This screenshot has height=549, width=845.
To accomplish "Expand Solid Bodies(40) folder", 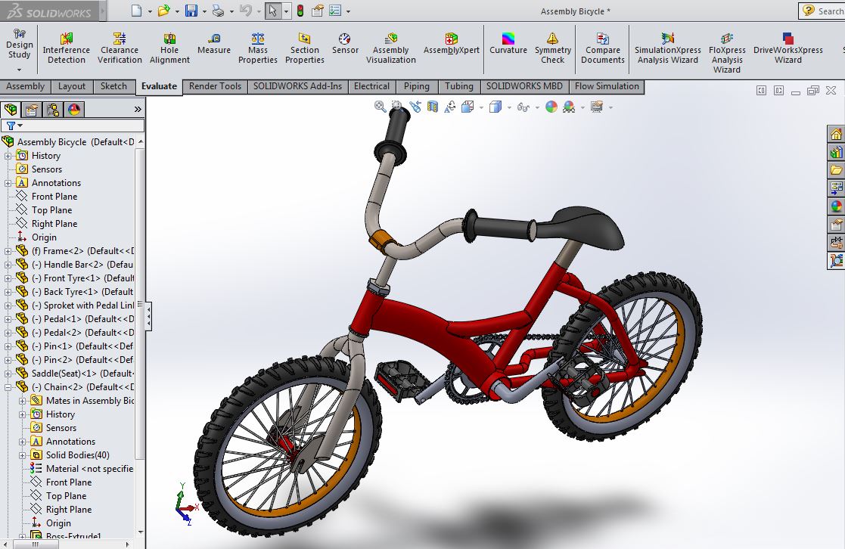I will click(x=22, y=455).
